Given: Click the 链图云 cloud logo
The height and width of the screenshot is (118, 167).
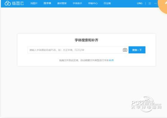Looking at the screenshot, I should (14, 3).
